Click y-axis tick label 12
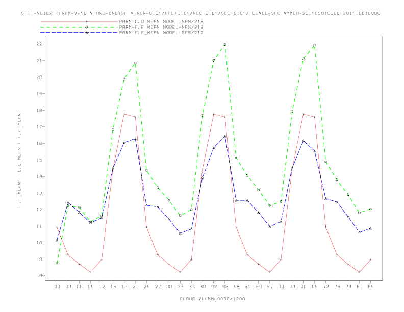Viewport: 404px width, 312px height. tap(39, 210)
